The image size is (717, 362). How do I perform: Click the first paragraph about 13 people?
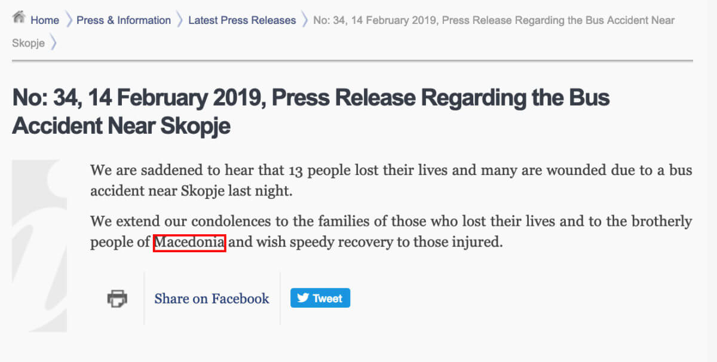391,181
